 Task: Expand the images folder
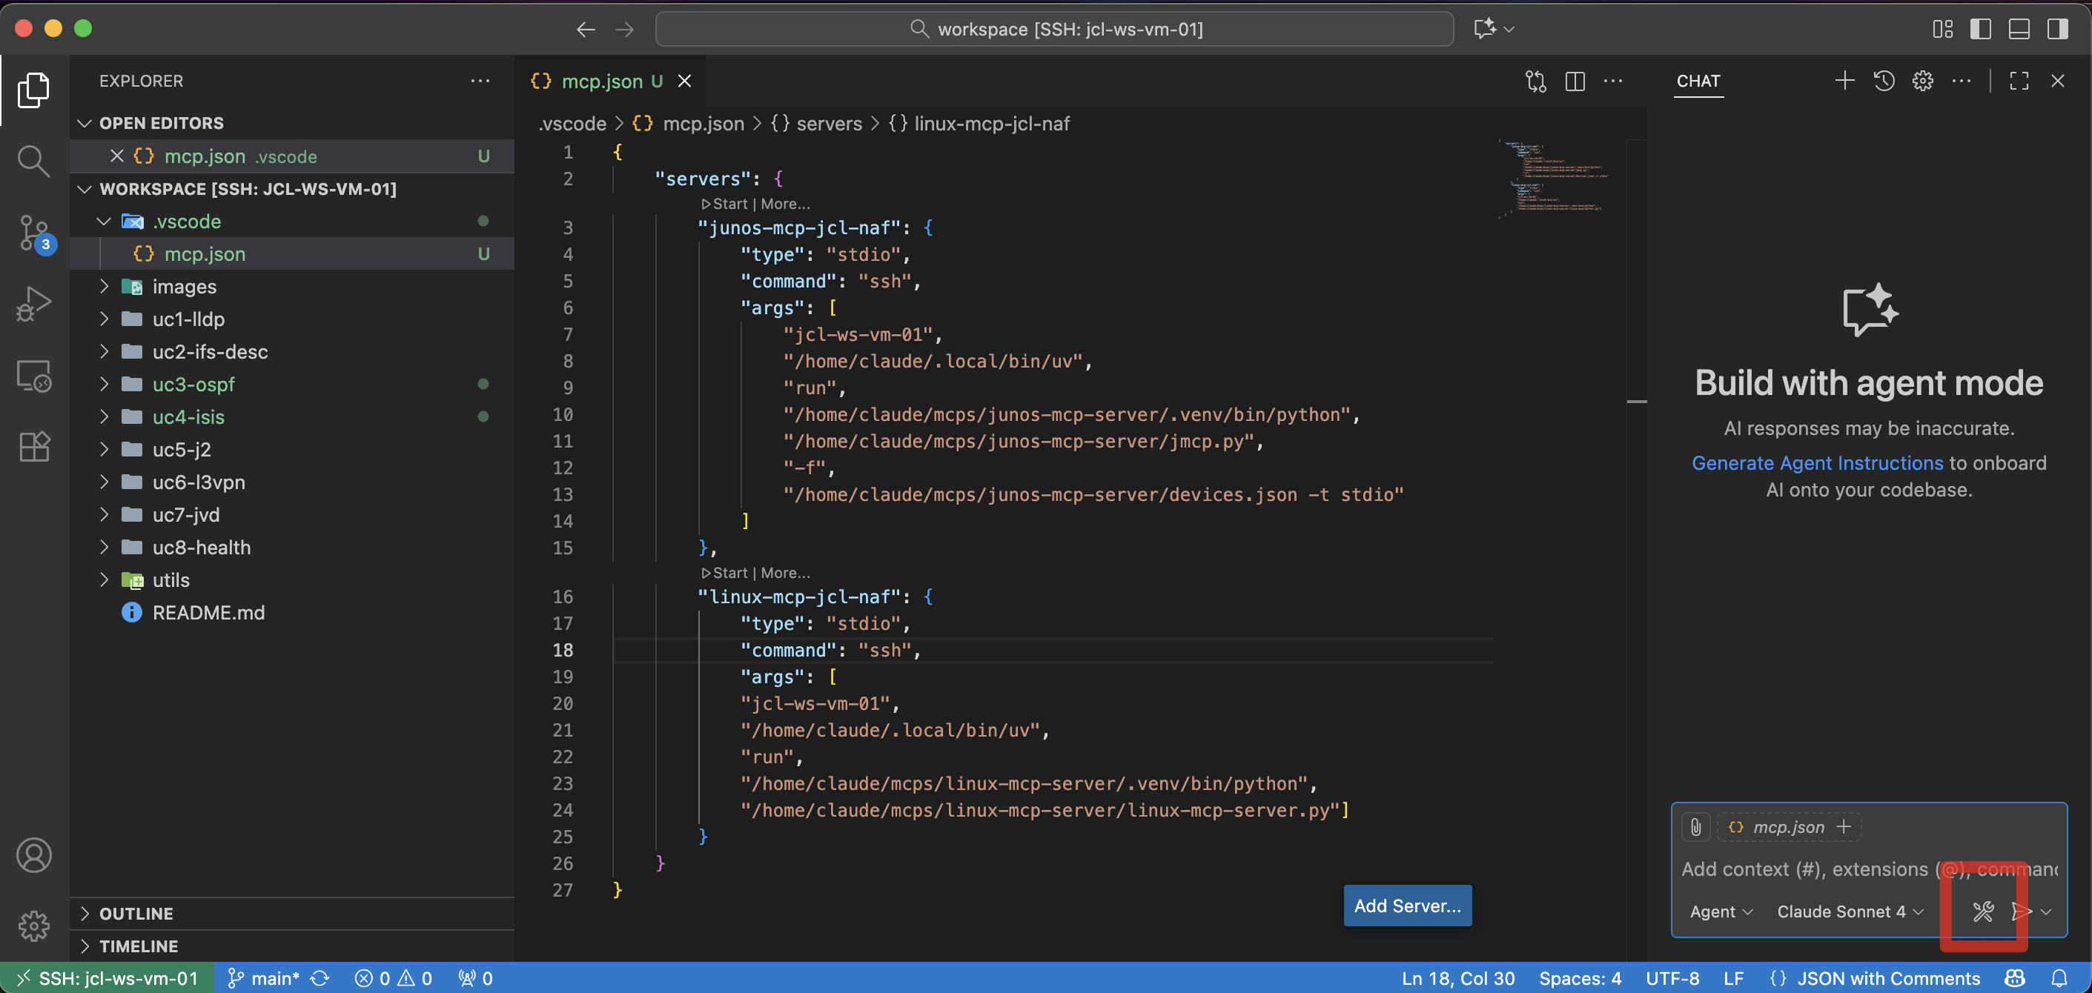pos(104,286)
